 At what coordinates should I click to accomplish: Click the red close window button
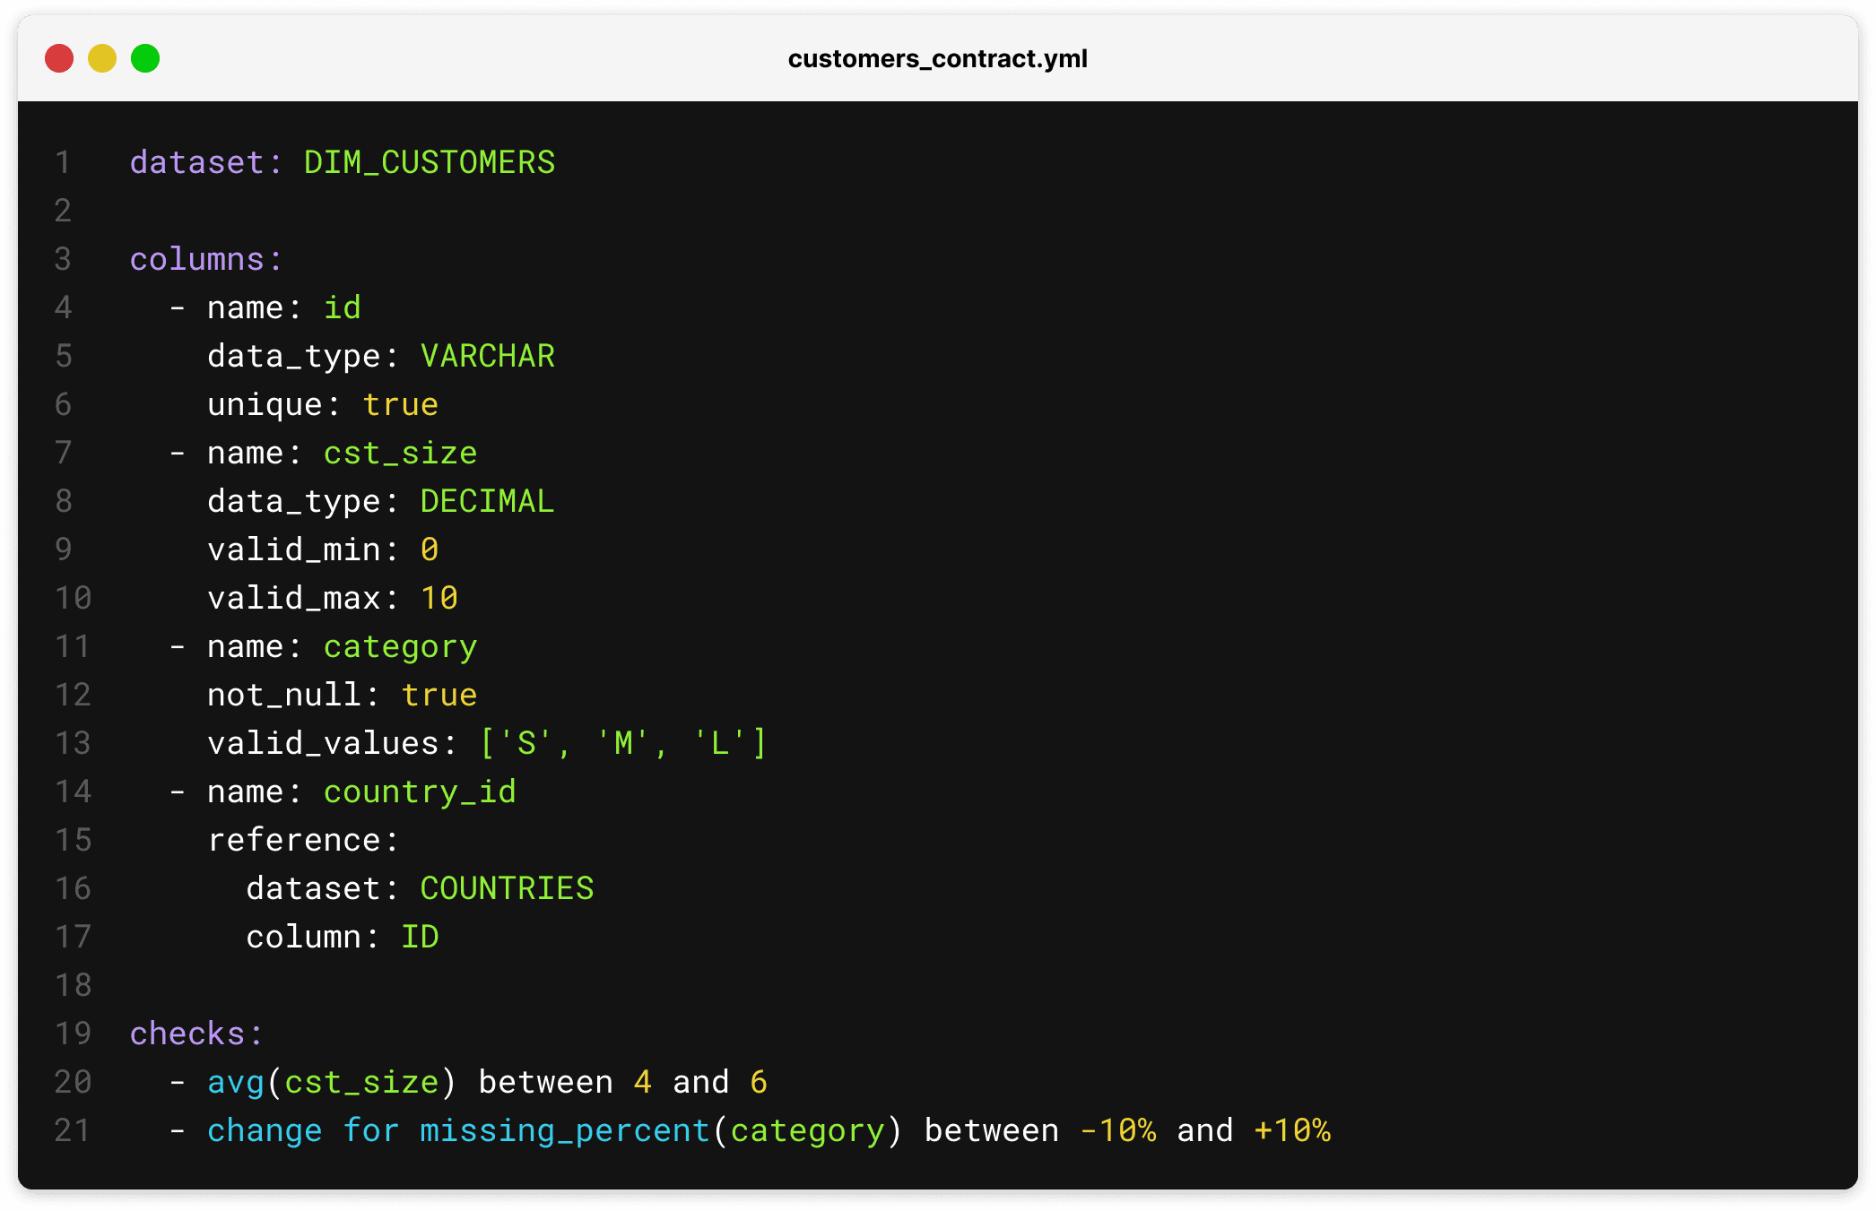pos(59,58)
